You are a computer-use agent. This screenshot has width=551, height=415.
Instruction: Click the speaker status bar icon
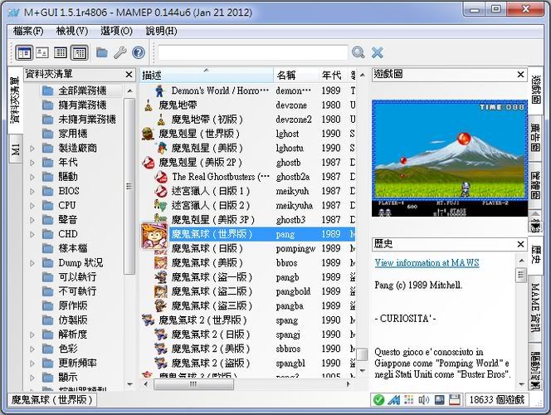[424, 400]
